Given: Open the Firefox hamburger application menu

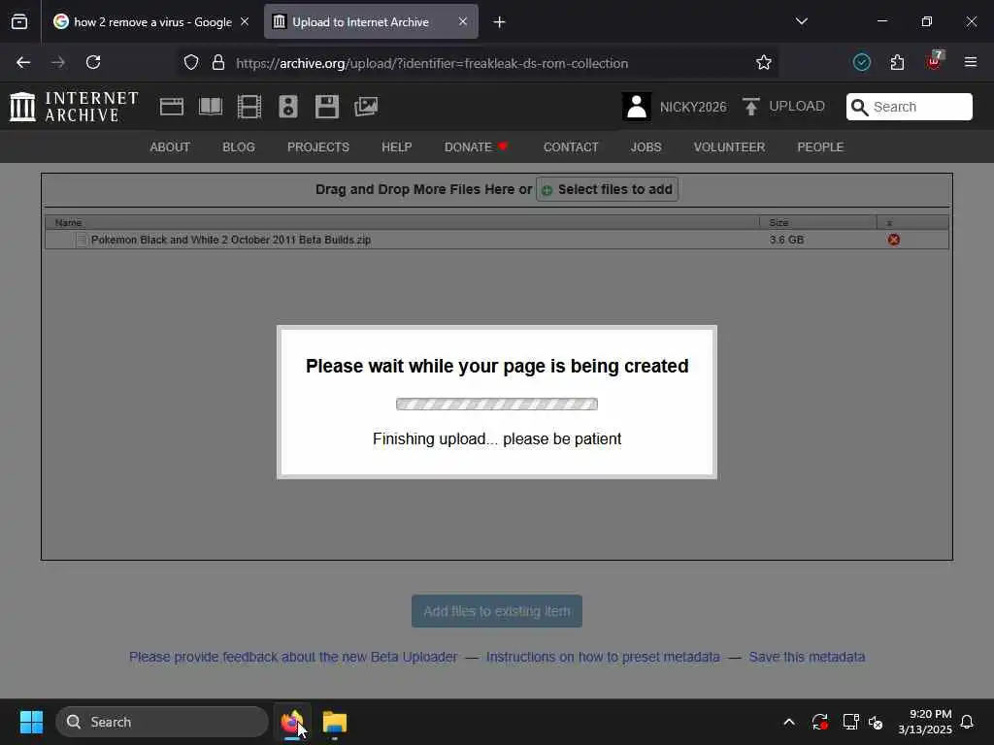Looking at the screenshot, I should pyautogui.click(x=971, y=62).
